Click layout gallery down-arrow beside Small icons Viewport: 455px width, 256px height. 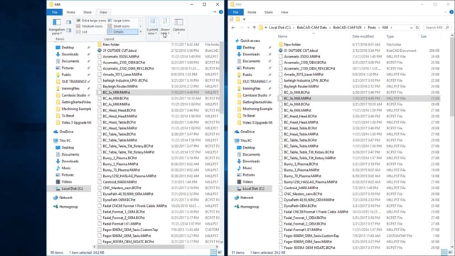[x=141, y=26]
